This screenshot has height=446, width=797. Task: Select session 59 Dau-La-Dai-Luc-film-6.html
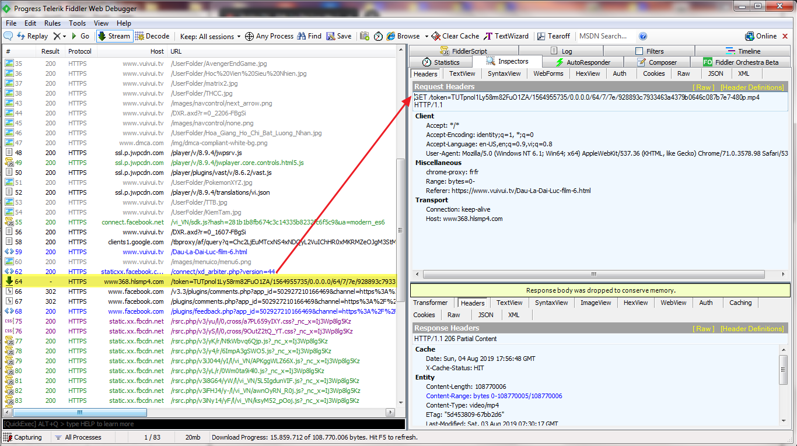tap(198, 252)
